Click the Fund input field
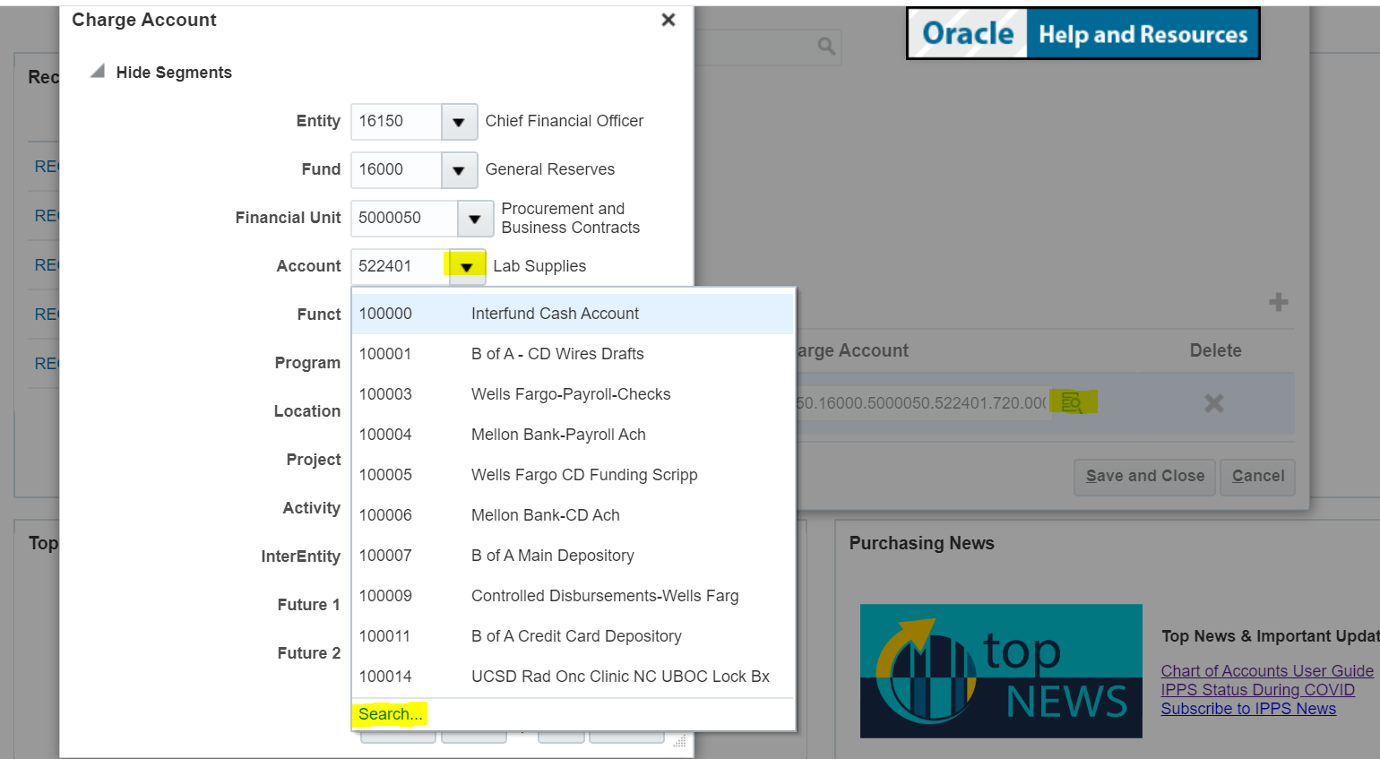 (396, 170)
